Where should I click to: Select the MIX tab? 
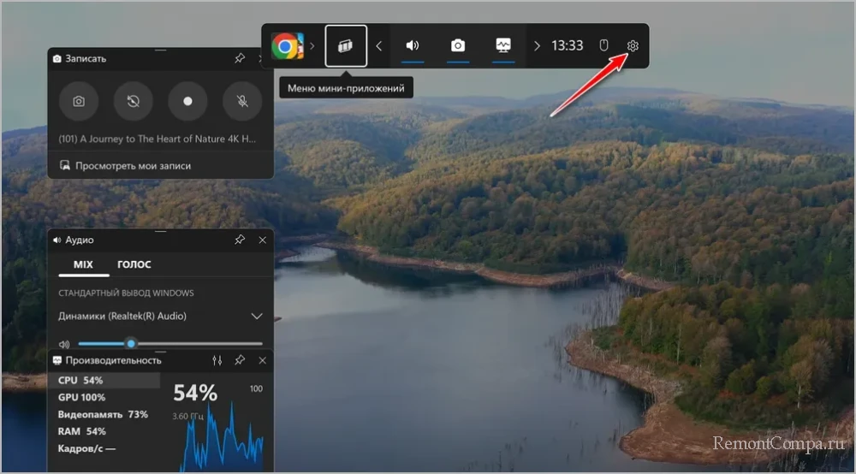[x=84, y=264]
